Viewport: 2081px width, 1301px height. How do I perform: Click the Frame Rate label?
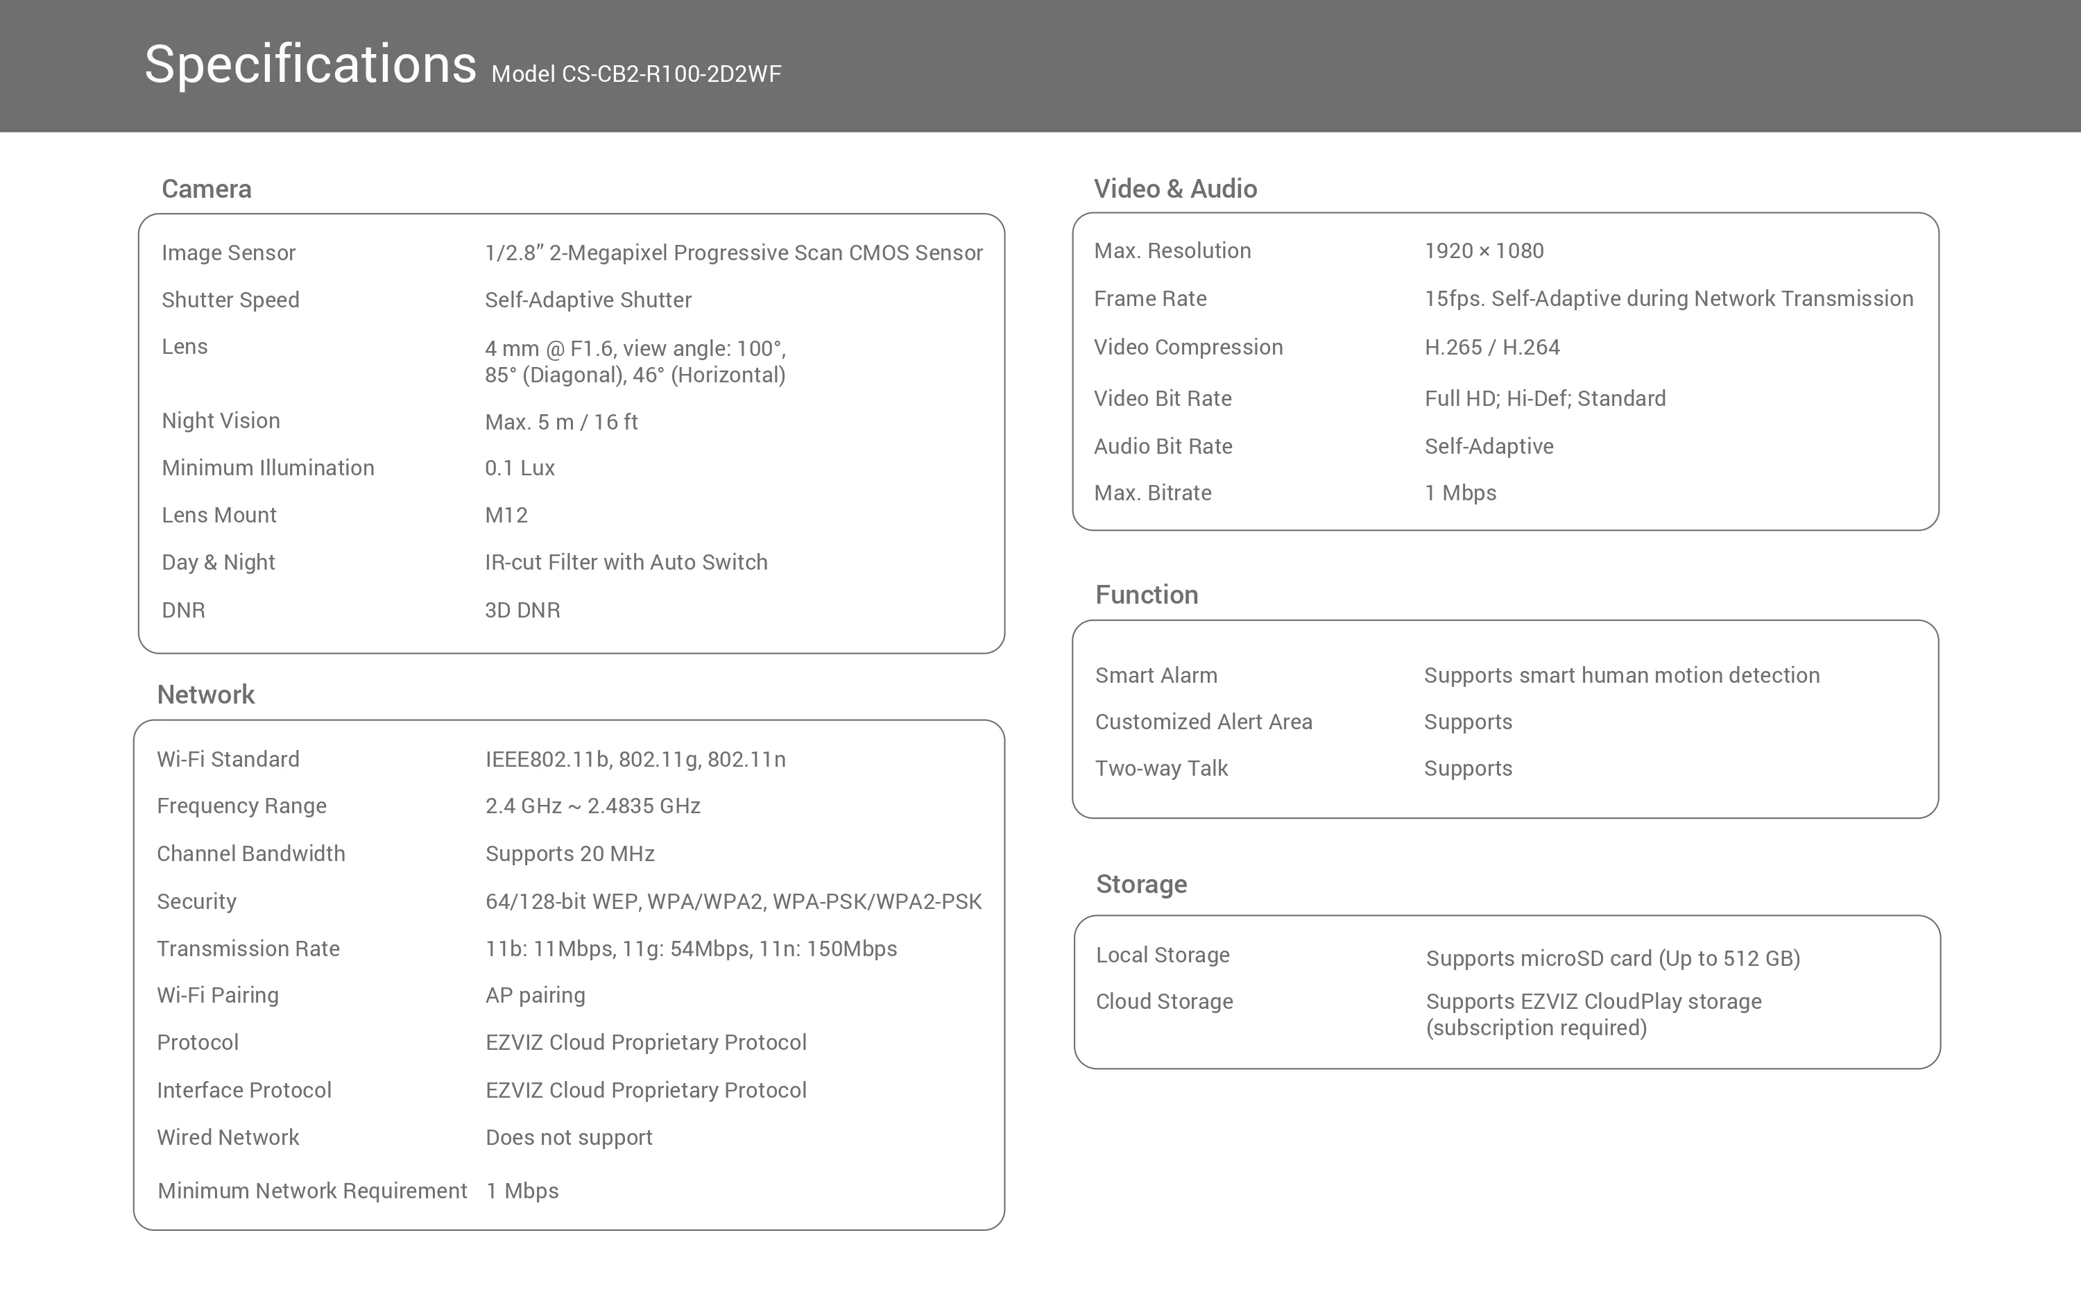click(x=1151, y=298)
